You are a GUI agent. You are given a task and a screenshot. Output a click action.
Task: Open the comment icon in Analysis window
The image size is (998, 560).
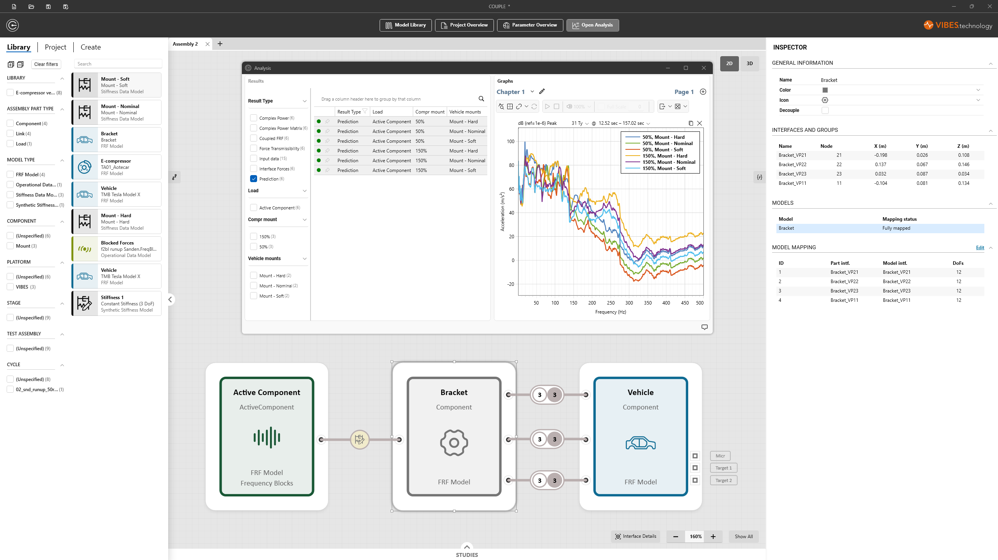click(704, 327)
